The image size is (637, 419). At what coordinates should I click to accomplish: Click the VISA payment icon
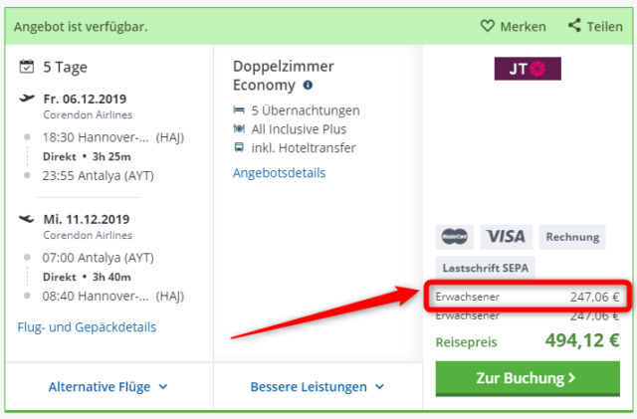tap(506, 237)
